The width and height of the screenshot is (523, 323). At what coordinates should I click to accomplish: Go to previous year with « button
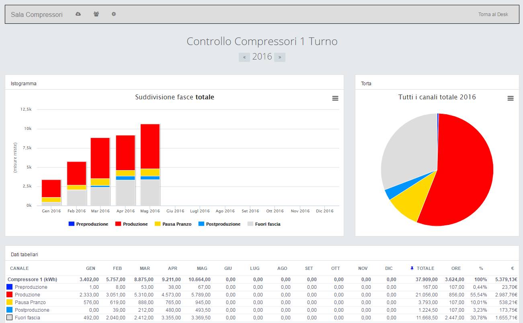244,57
